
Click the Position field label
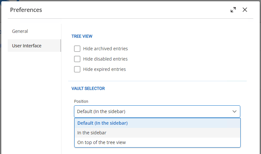[81, 101]
